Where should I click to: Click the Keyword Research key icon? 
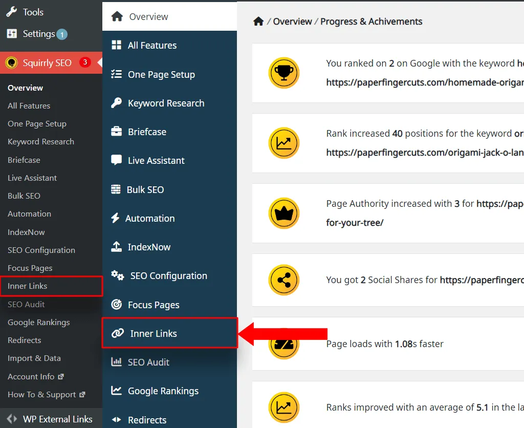116,103
